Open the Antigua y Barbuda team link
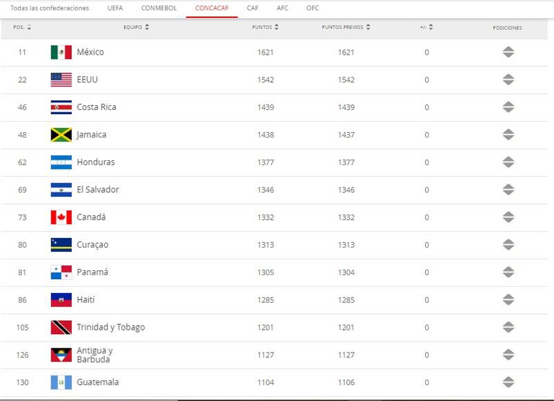The width and height of the screenshot is (554, 401). click(95, 355)
